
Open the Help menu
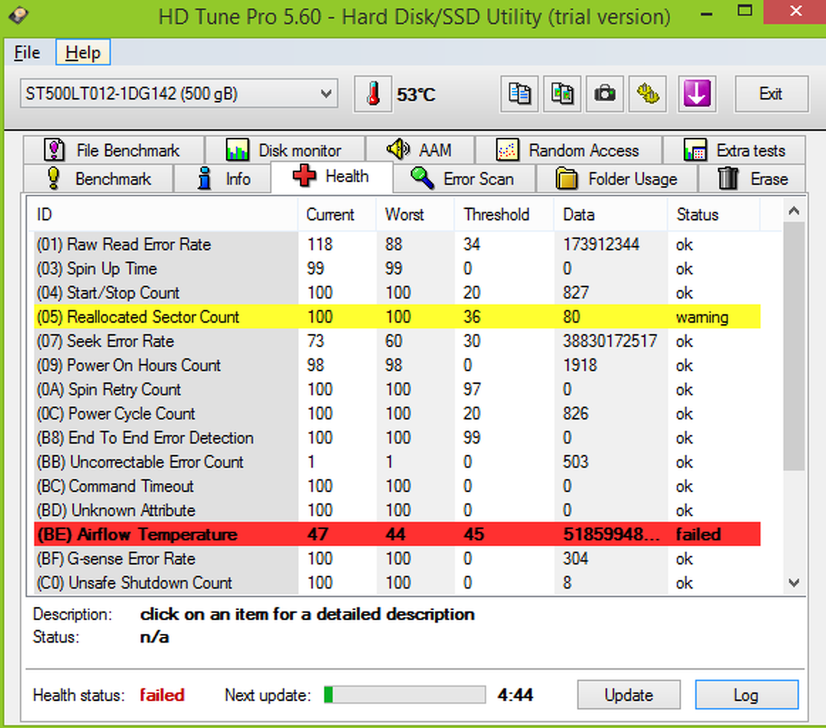pyautogui.click(x=82, y=53)
